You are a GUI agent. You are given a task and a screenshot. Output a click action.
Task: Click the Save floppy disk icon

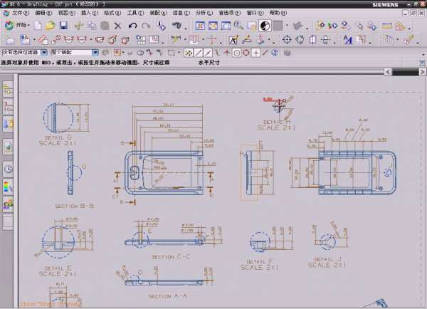(x=63, y=26)
